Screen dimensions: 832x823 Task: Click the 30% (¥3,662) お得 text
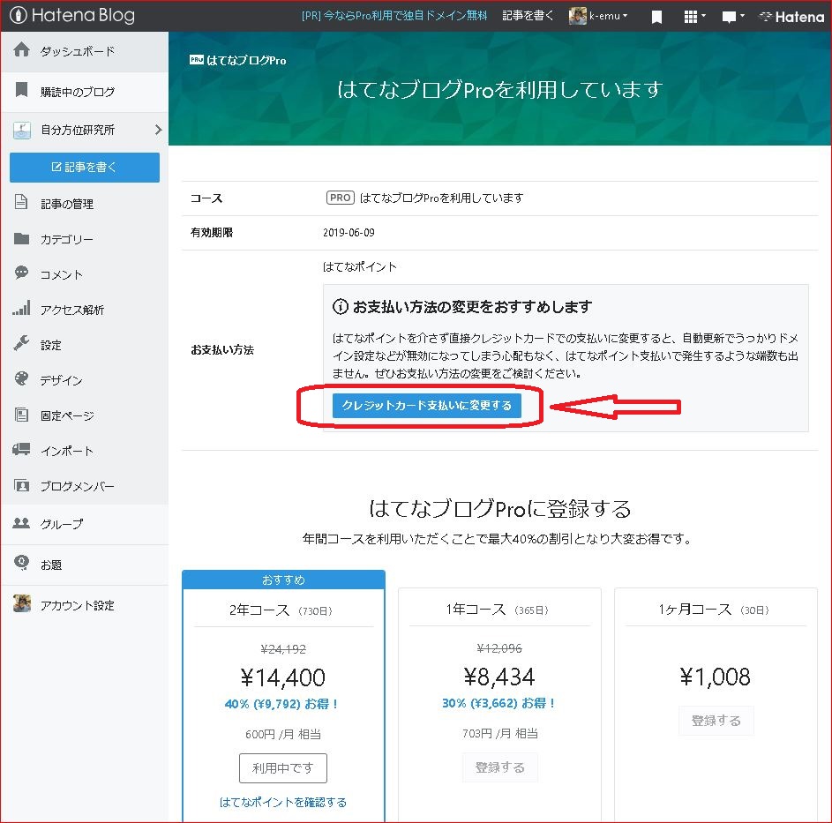pyautogui.click(x=498, y=703)
